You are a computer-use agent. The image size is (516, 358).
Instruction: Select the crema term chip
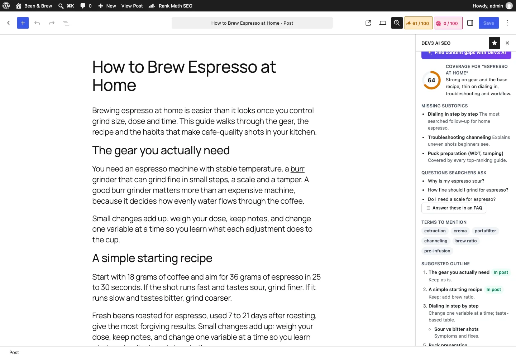coord(460,231)
